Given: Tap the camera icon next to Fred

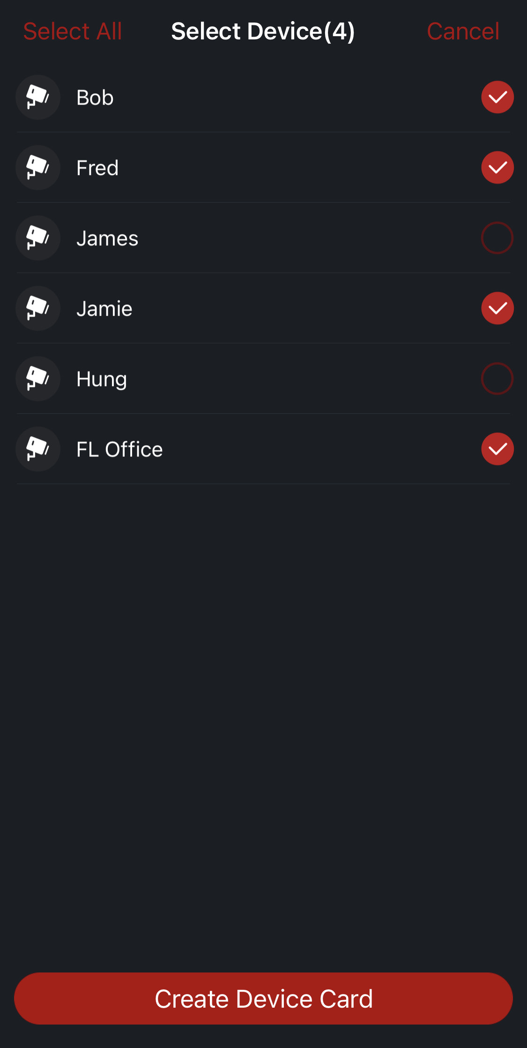Looking at the screenshot, I should pos(38,167).
